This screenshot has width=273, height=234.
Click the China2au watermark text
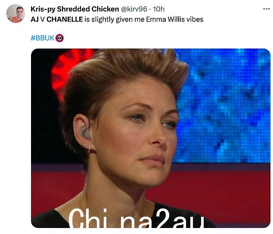pyautogui.click(x=136, y=218)
